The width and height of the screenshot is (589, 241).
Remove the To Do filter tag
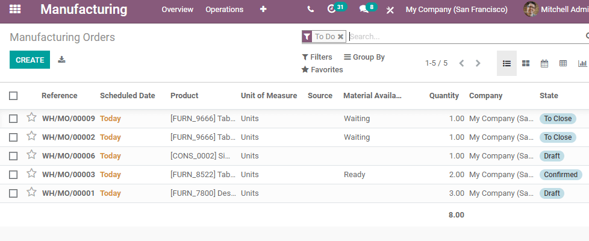tap(340, 37)
